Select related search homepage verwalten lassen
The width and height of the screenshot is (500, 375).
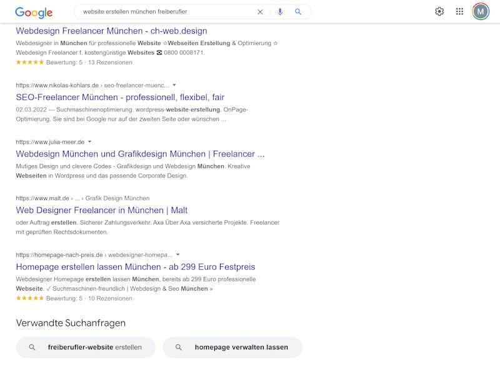pyautogui.click(x=232, y=347)
